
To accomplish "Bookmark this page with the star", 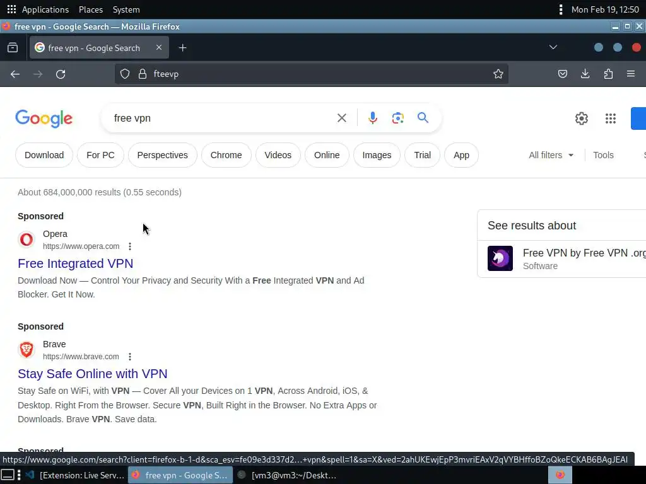I will pyautogui.click(x=498, y=74).
